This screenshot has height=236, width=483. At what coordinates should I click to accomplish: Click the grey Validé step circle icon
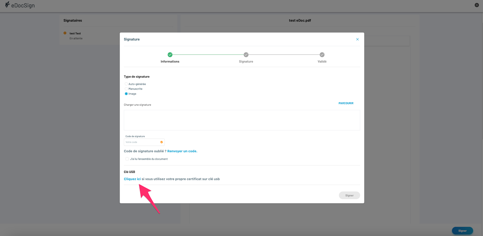click(322, 55)
